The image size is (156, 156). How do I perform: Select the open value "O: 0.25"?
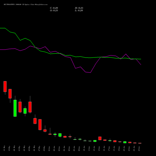[54, 11]
